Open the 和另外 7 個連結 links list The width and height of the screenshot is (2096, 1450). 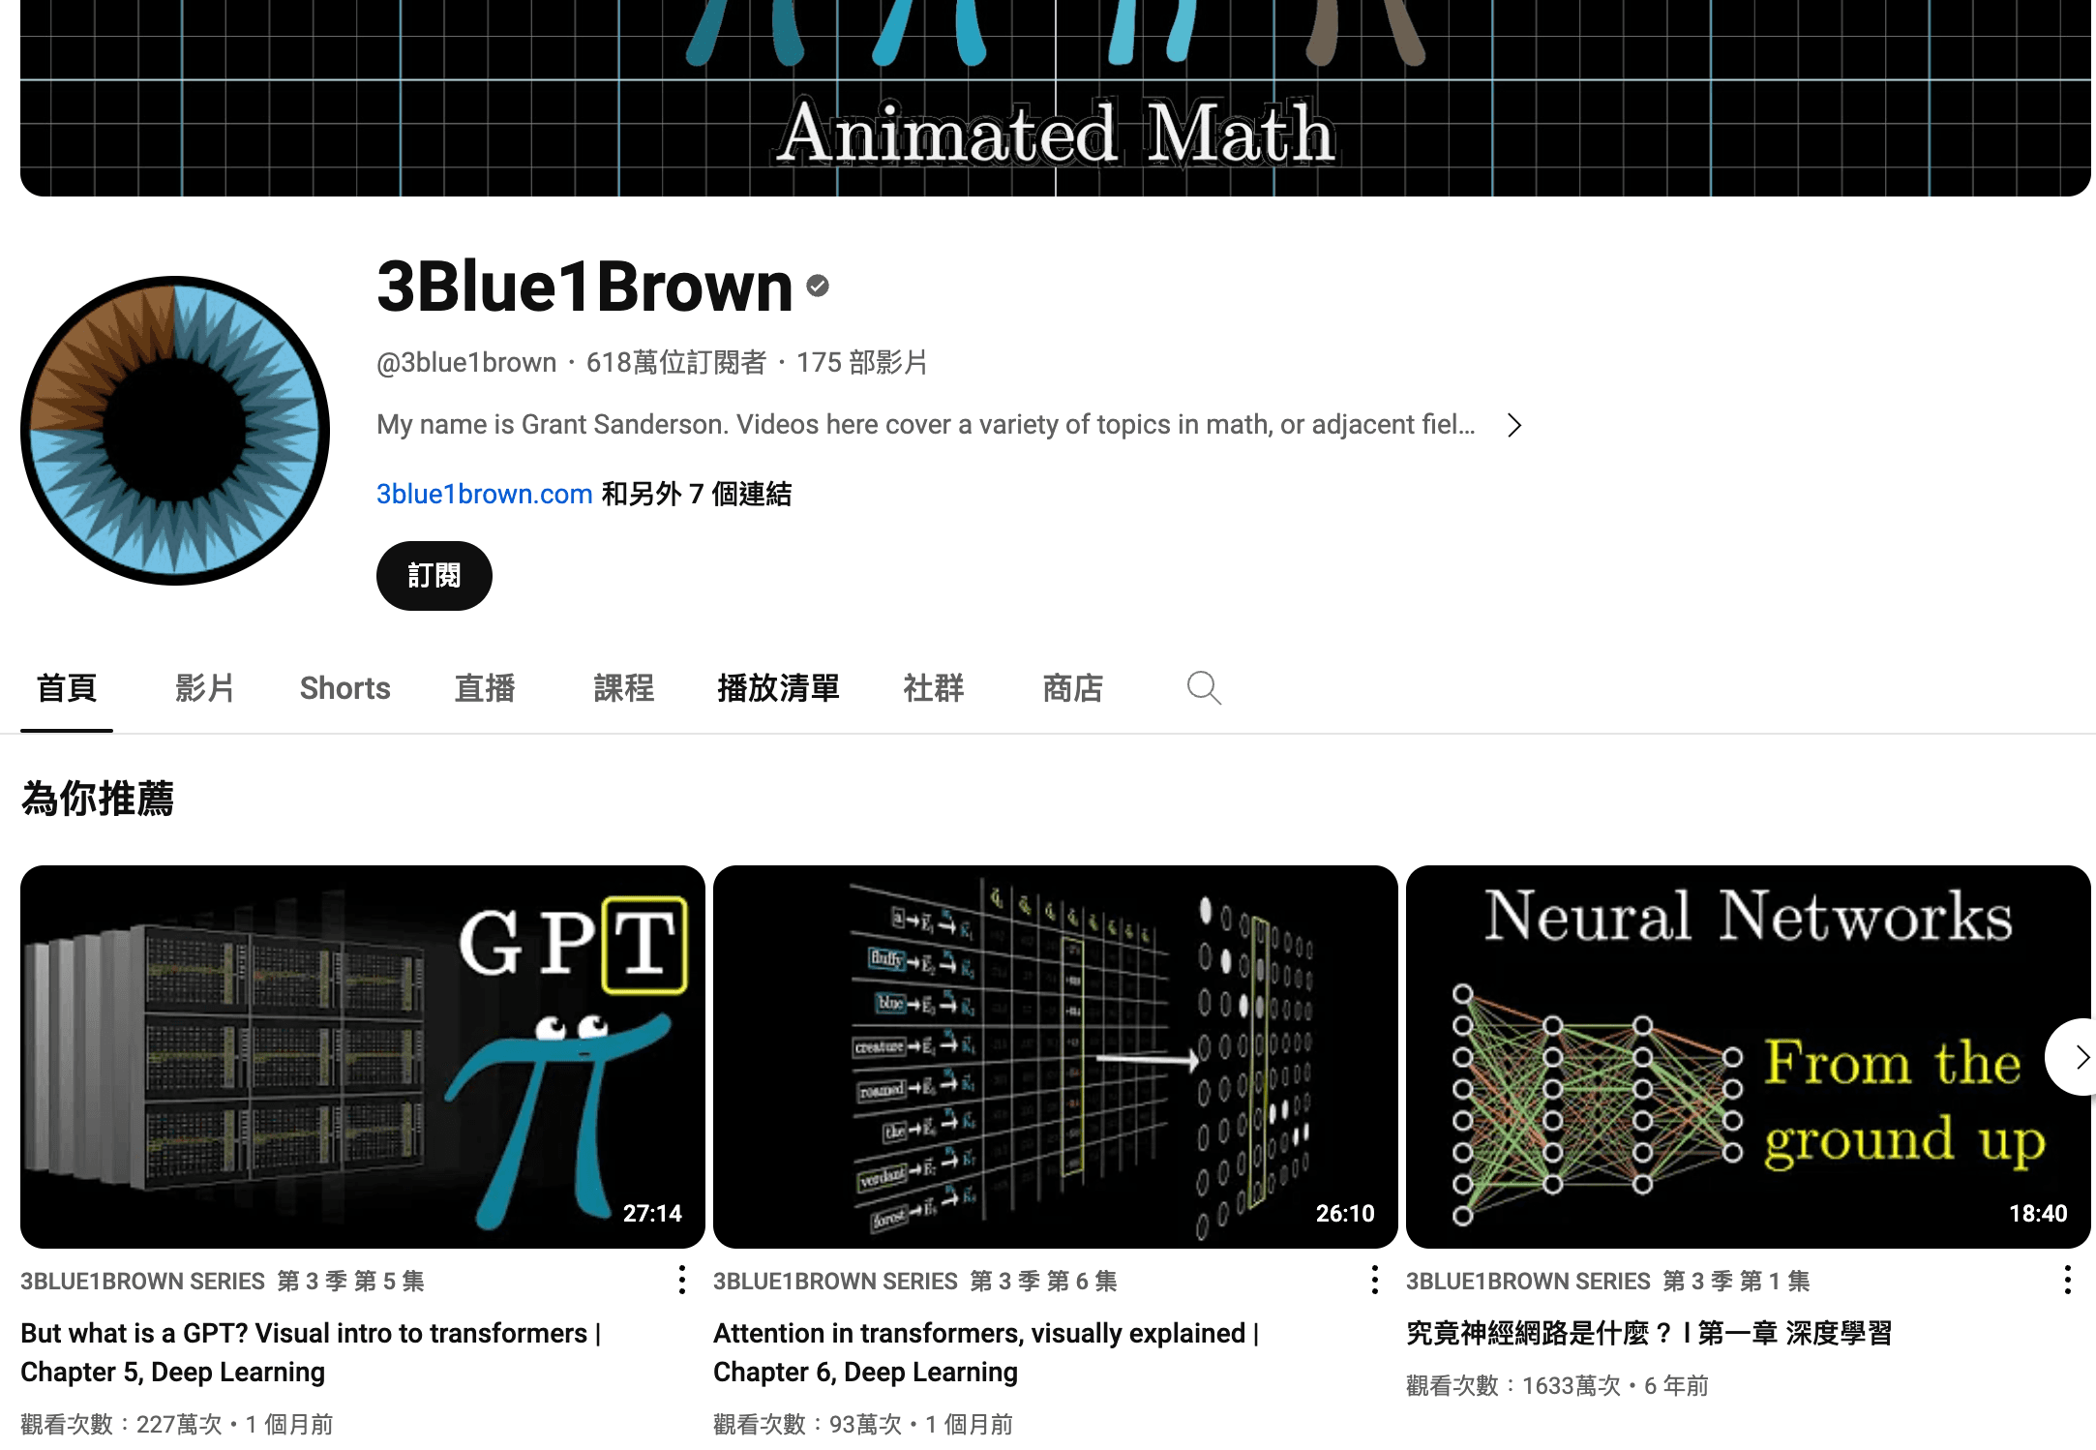(697, 495)
